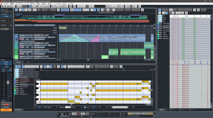
Task: Click the R button in step editor
Action: [182, 13]
